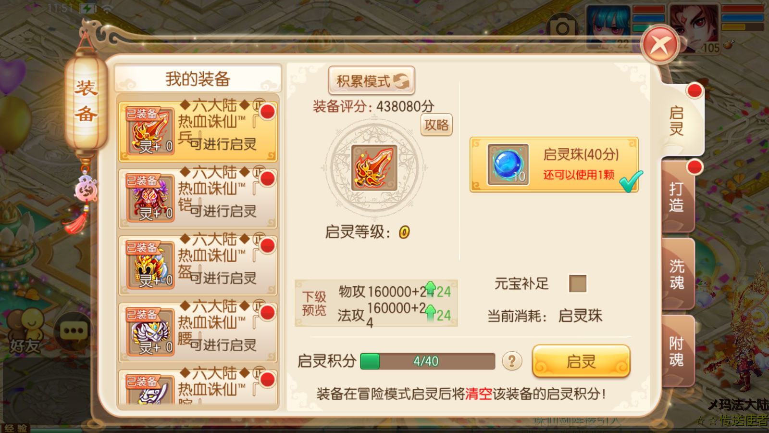Switch to the 打造 tab

[x=678, y=197]
